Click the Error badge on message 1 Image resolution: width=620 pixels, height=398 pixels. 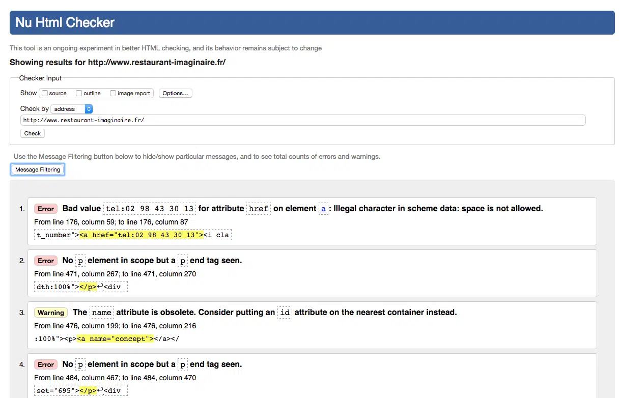46,209
